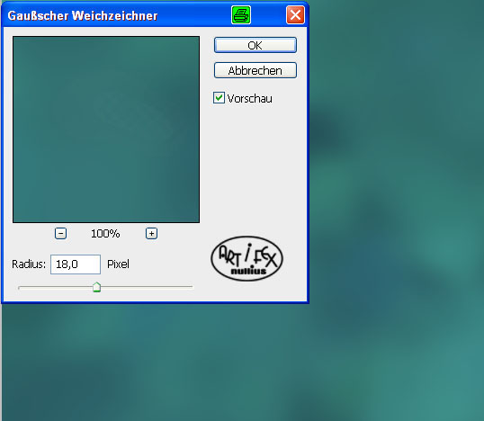
Task: Click the Radius slider handle
Action: 96,287
